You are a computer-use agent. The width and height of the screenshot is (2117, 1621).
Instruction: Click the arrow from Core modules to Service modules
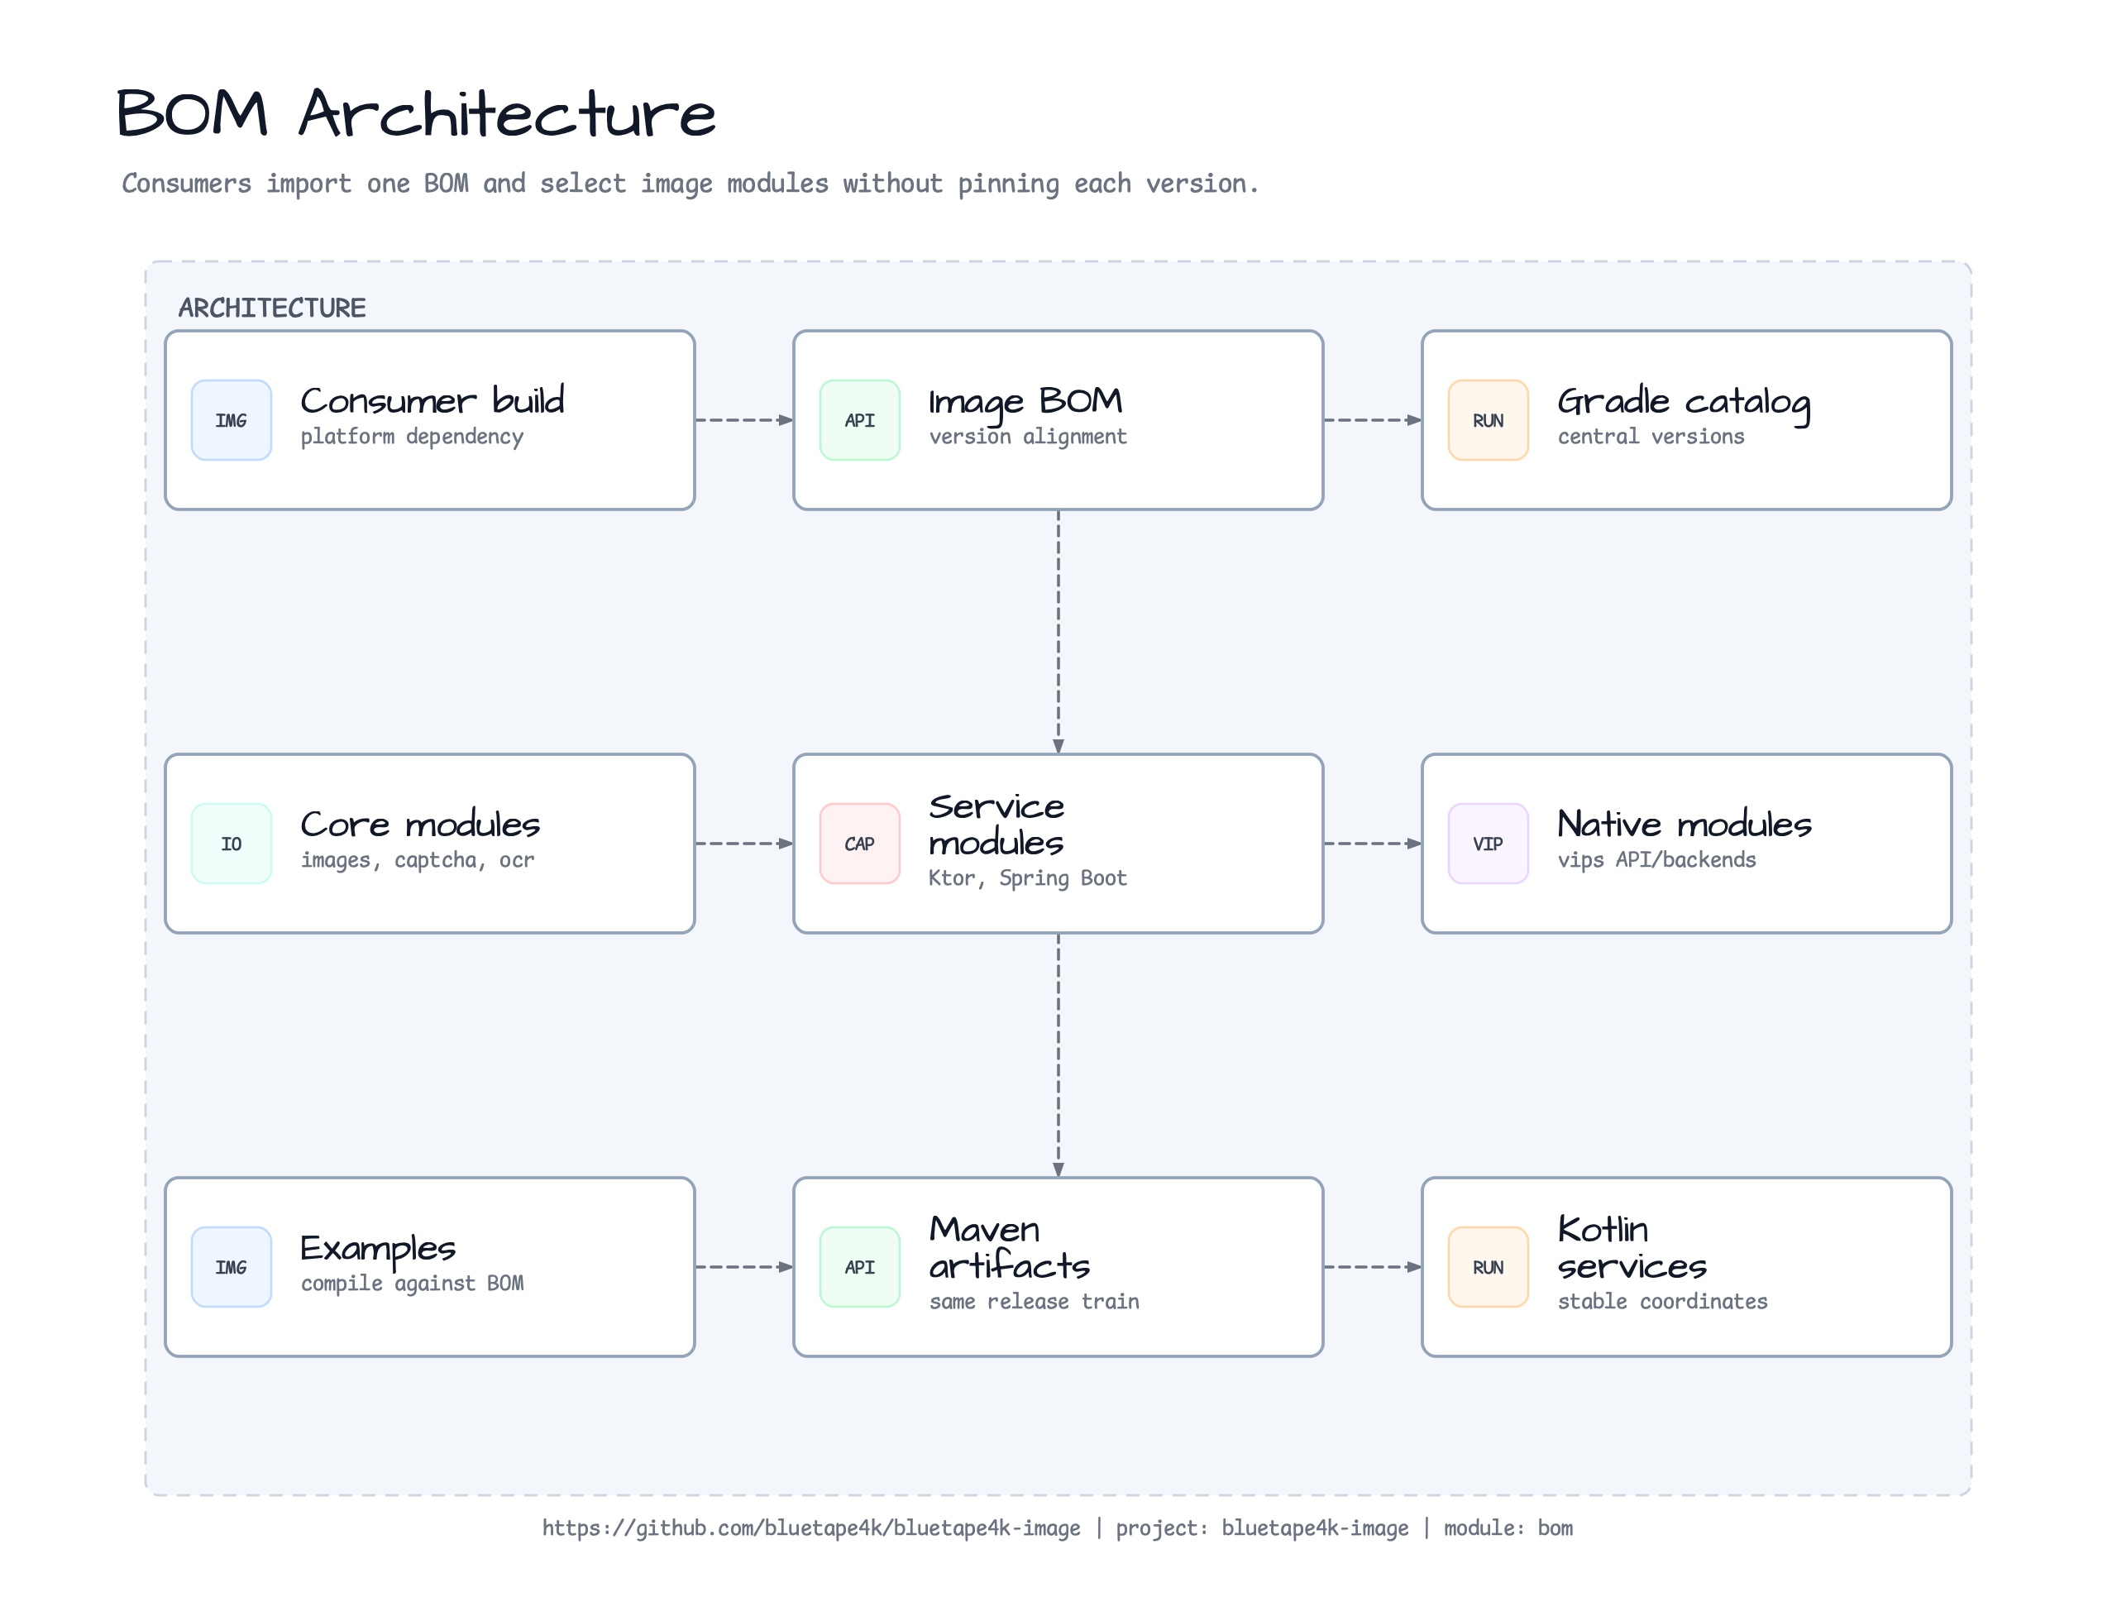pos(744,844)
